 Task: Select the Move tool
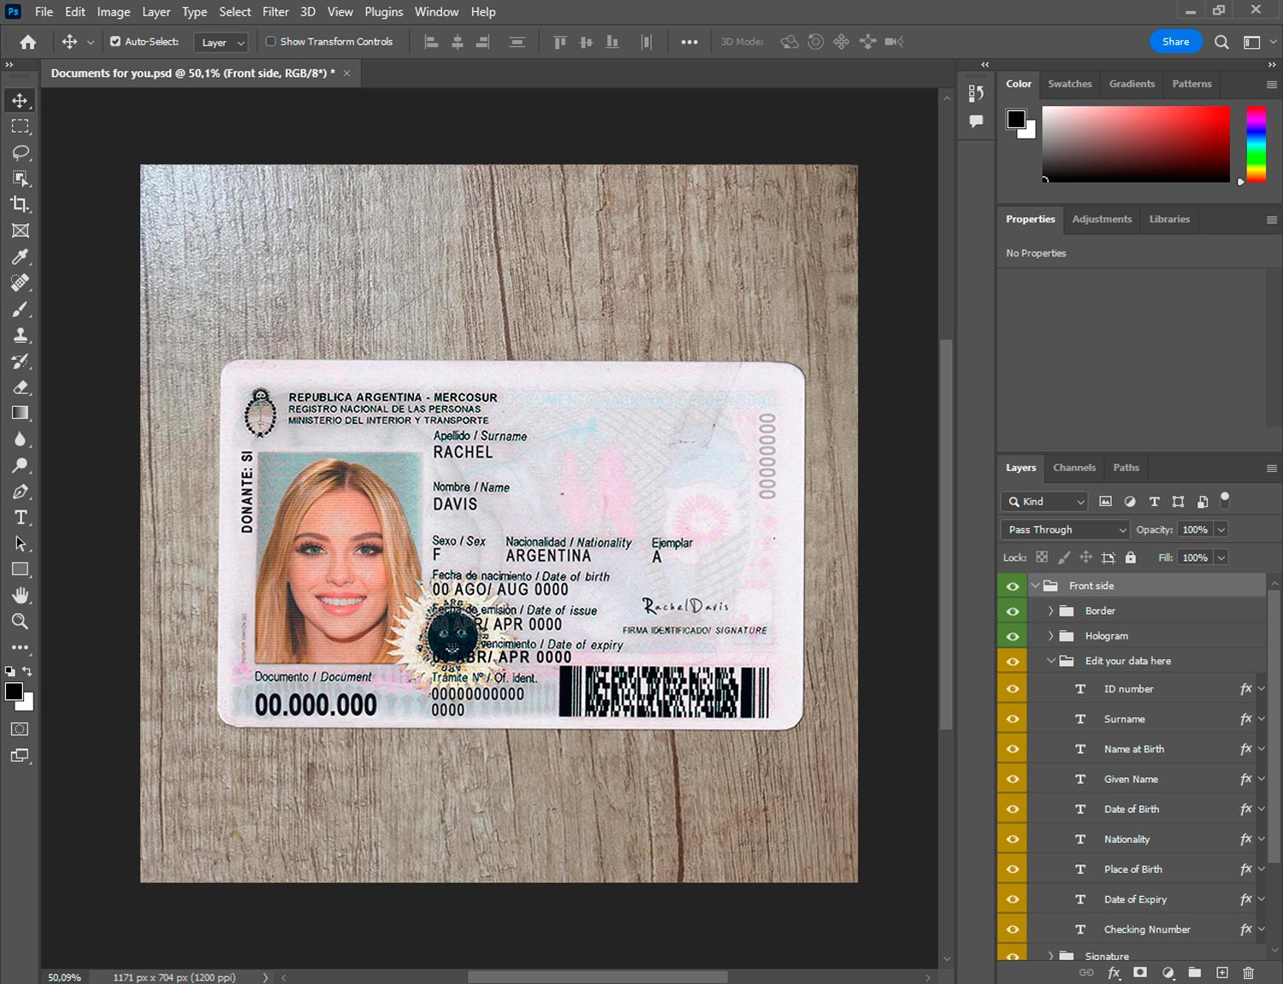pos(20,101)
